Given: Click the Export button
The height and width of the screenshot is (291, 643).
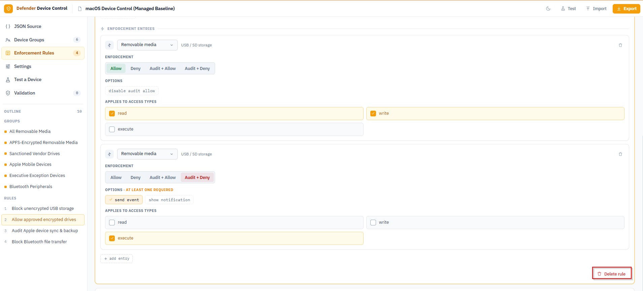Looking at the screenshot, I should coord(627,9).
